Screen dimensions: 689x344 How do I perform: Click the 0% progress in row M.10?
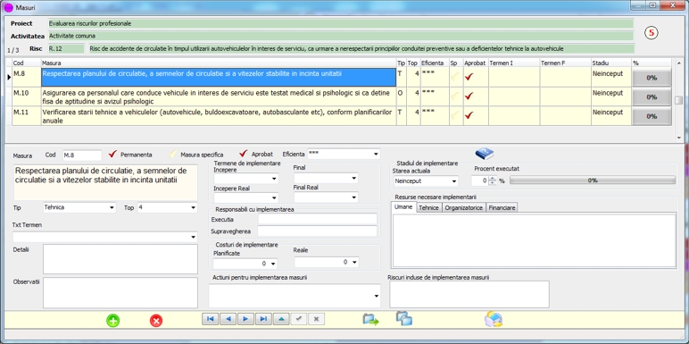652,96
